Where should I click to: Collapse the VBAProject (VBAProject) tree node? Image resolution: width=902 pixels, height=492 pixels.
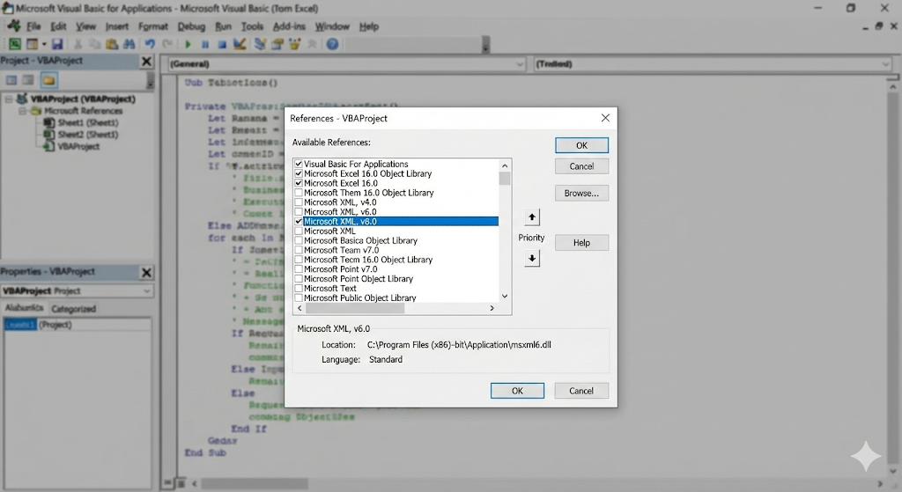(x=9, y=99)
